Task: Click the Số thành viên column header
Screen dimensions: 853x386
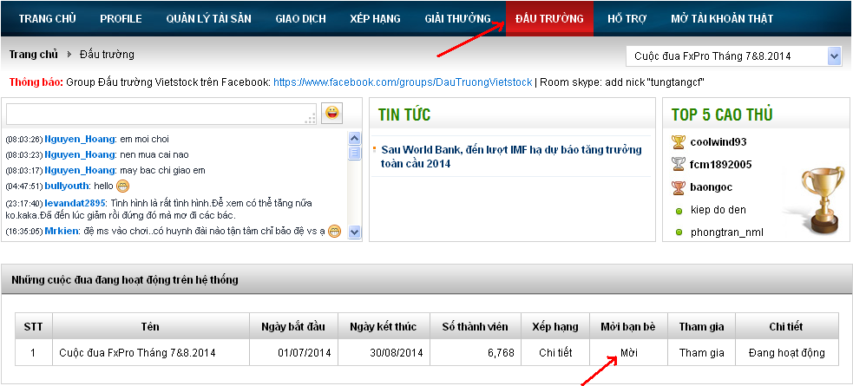Action: 475,327
